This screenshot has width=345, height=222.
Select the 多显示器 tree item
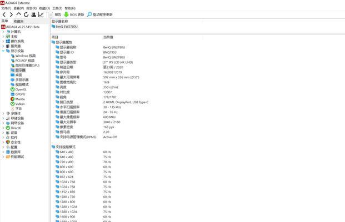click(x=19, y=80)
